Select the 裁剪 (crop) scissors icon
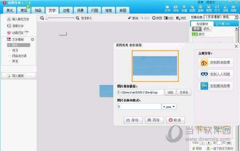The width and height of the screenshot is (240, 151). (209, 8)
